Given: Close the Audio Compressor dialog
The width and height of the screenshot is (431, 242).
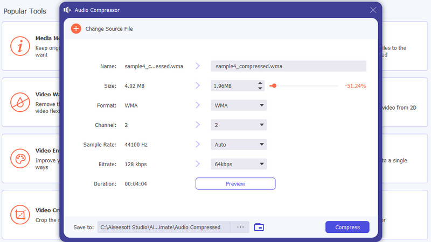Looking at the screenshot, I should (373, 10).
